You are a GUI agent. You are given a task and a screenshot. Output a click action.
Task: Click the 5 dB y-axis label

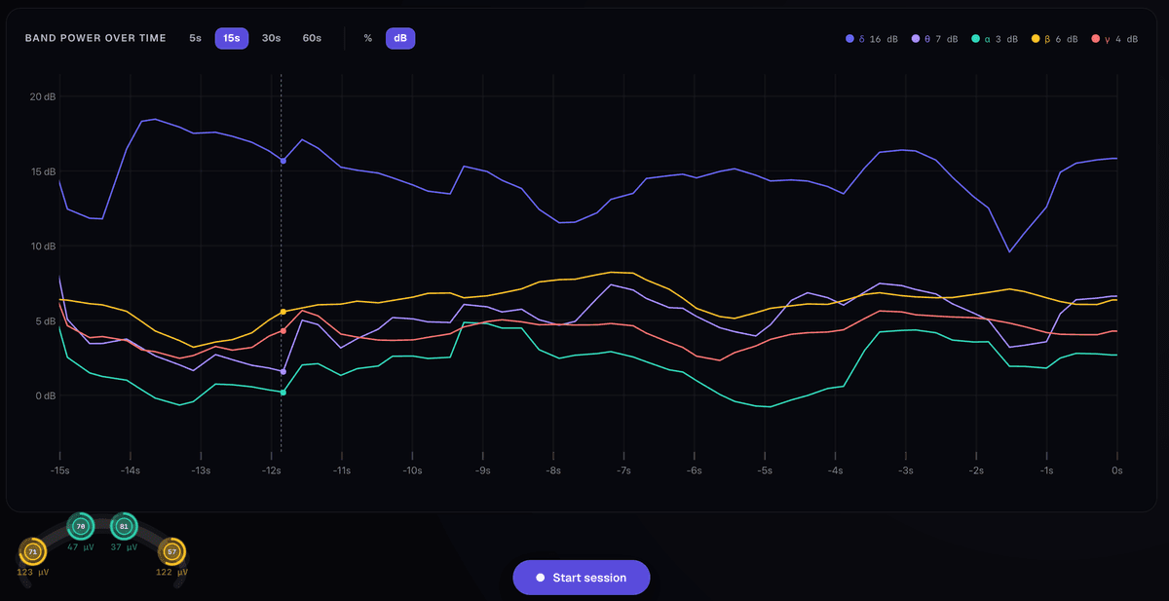click(x=46, y=321)
